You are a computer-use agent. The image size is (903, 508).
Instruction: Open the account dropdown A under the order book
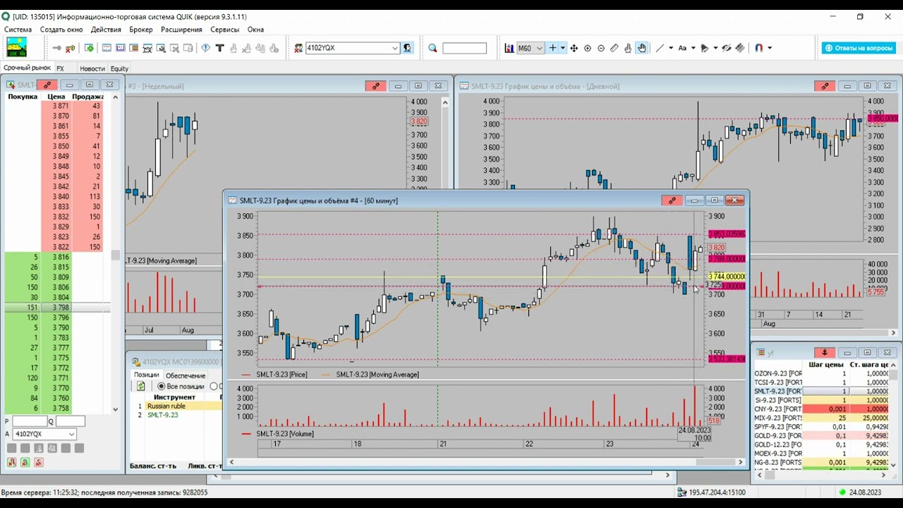coord(71,435)
